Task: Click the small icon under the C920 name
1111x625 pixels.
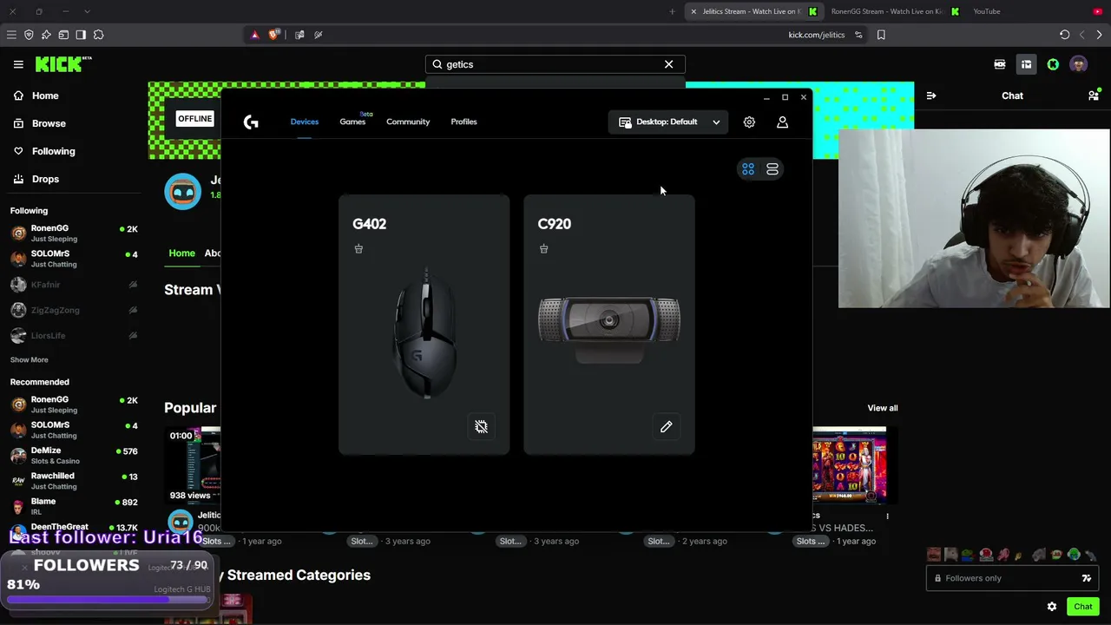Action: [543, 249]
